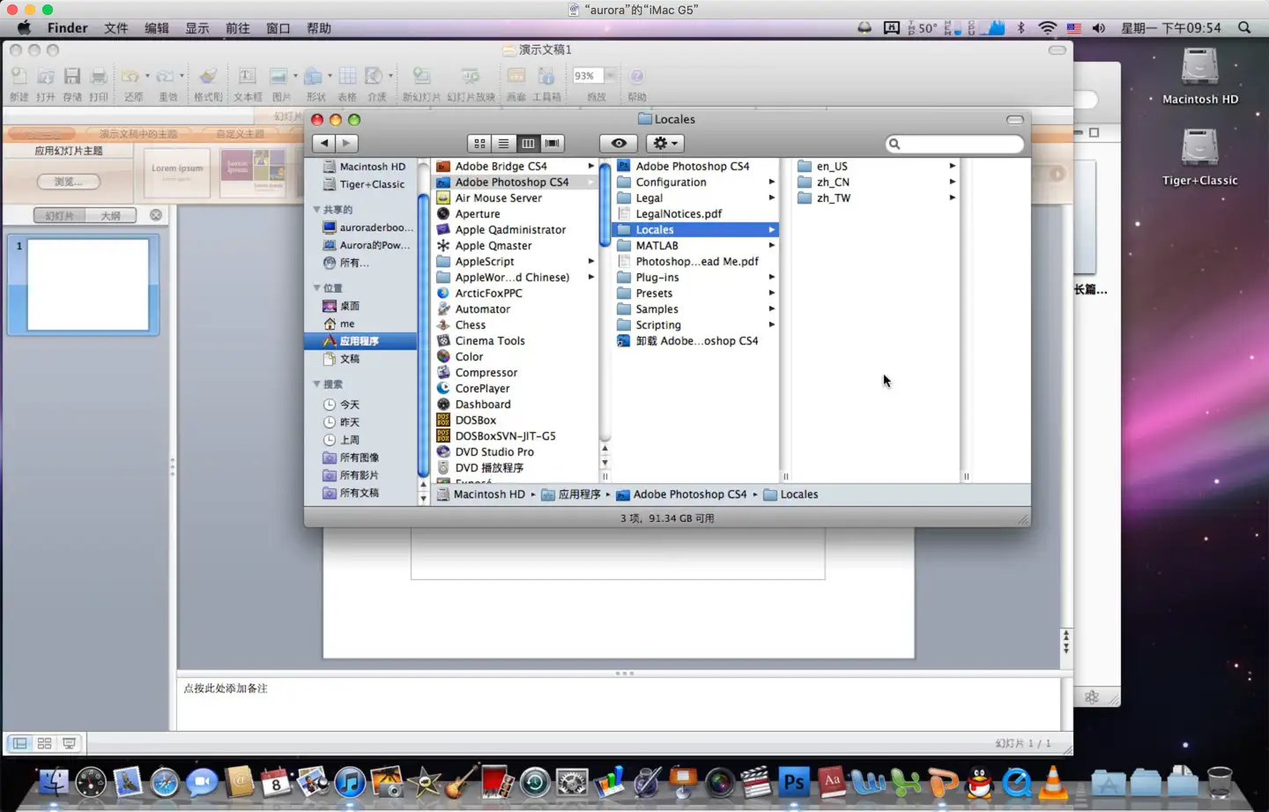
Task: Open the 画廊 gallery icon
Action: coord(516,77)
